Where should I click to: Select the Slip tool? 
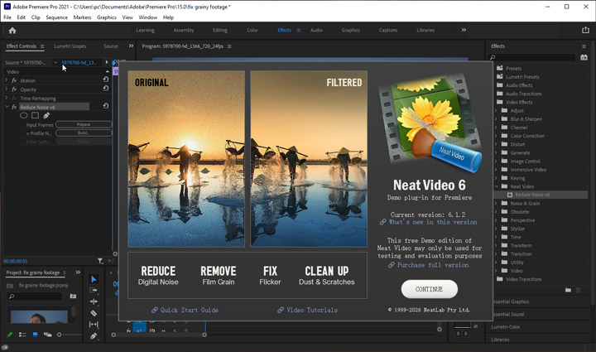click(x=94, y=324)
